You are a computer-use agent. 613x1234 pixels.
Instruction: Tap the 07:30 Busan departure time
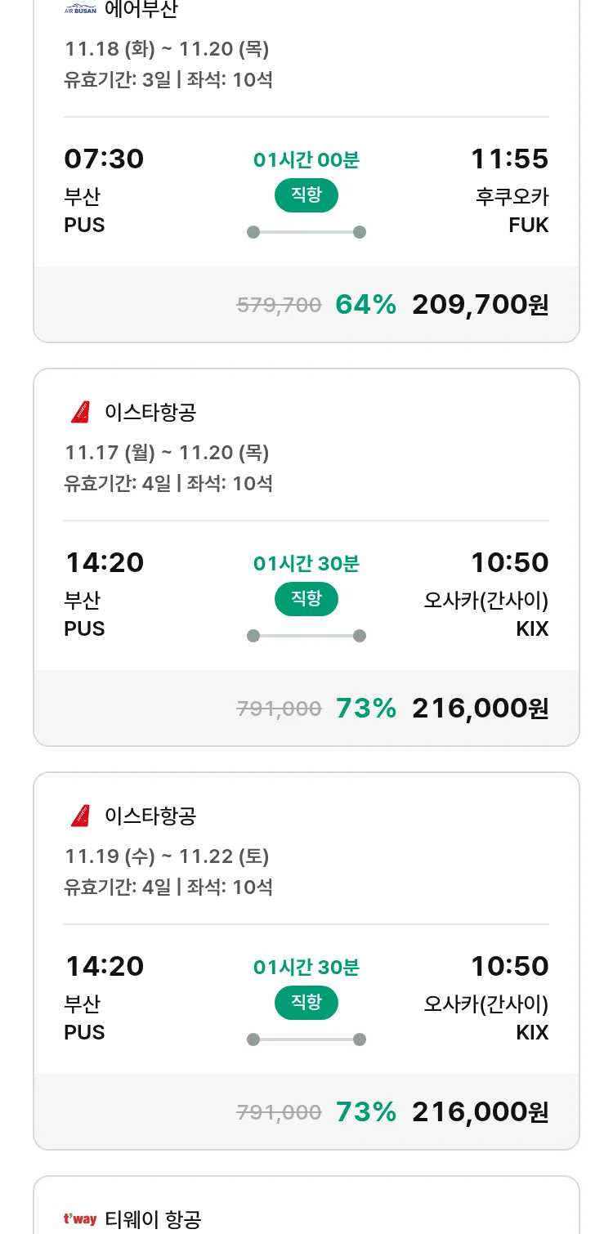pyautogui.click(x=104, y=159)
